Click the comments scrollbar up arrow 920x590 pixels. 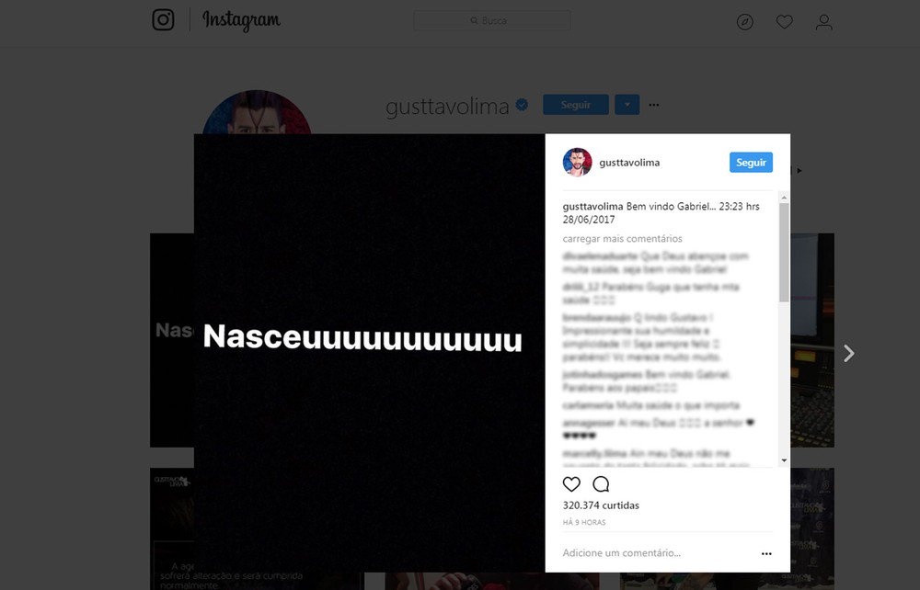784,198
